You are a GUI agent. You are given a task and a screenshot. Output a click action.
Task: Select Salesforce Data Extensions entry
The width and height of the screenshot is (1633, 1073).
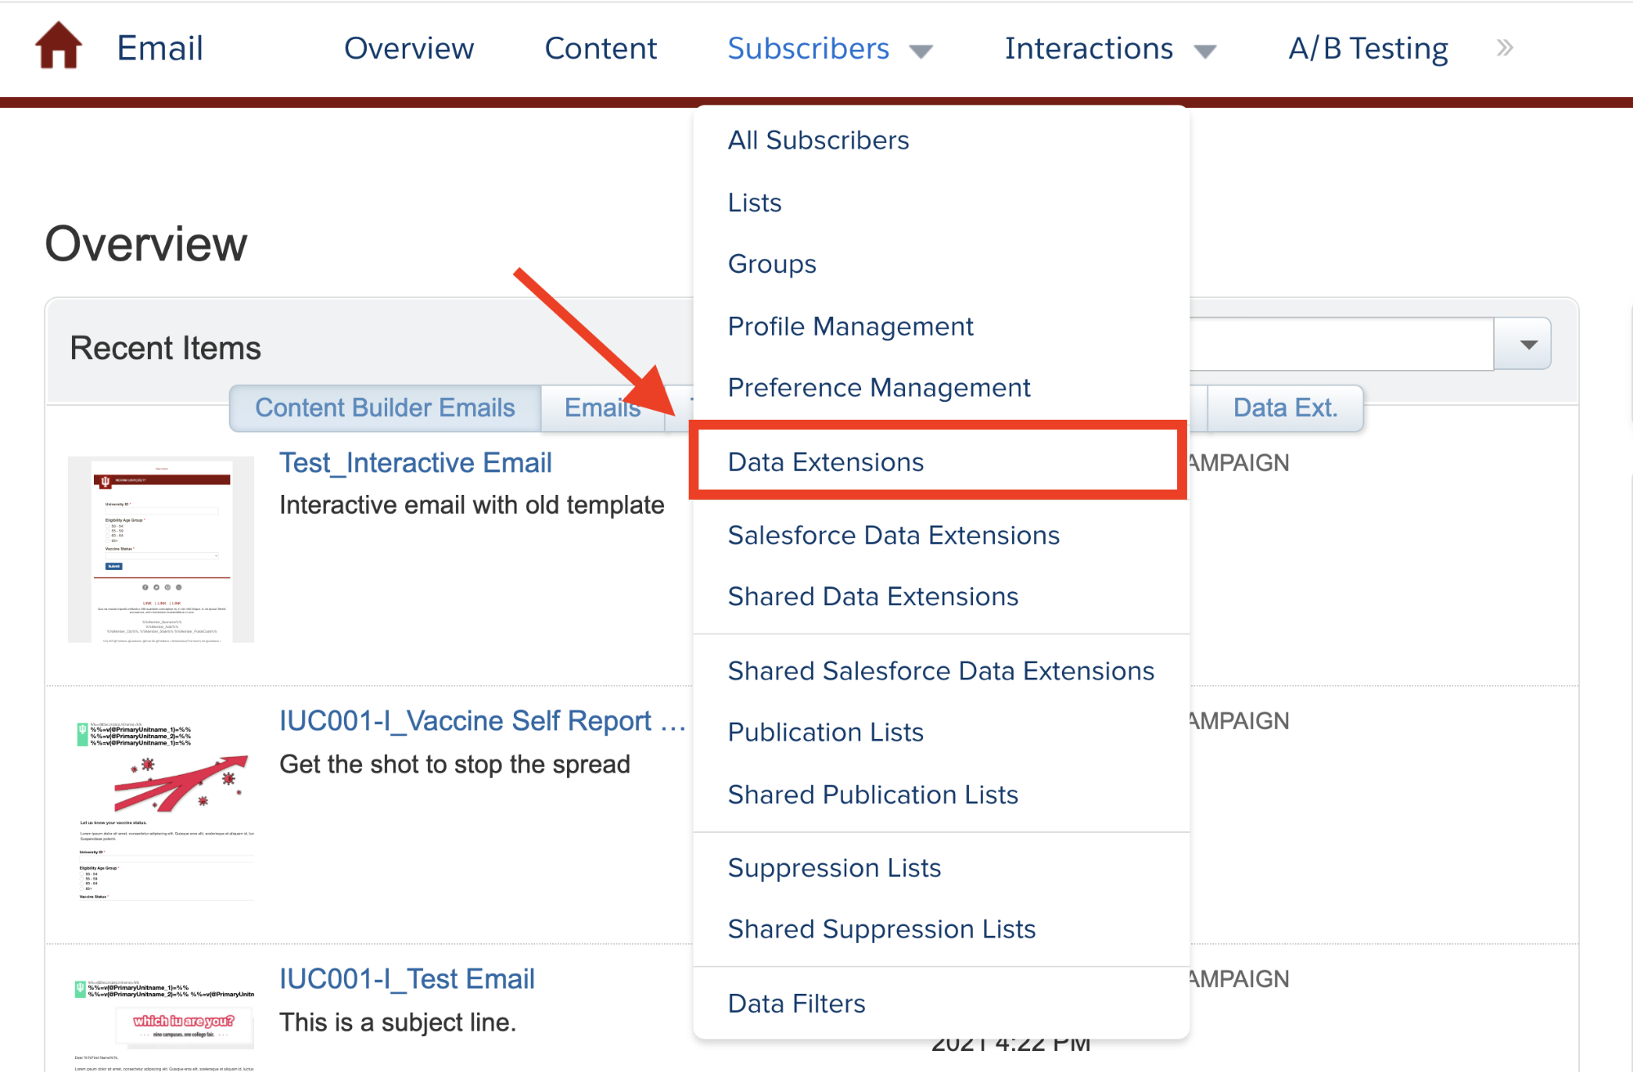pyautogui.click(x=894, y=535)
